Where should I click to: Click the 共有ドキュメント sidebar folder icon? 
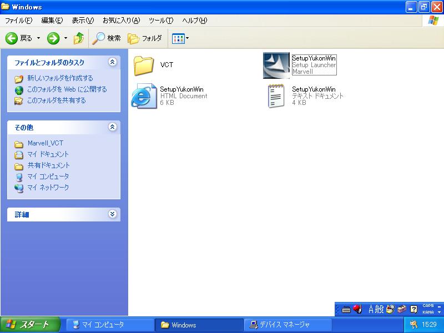19,167
